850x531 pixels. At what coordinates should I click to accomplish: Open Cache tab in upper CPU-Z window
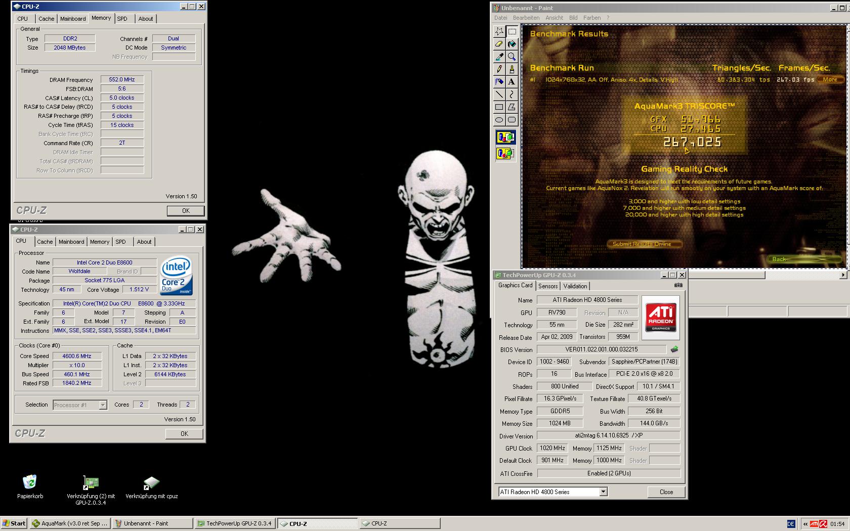coord(46,19)
